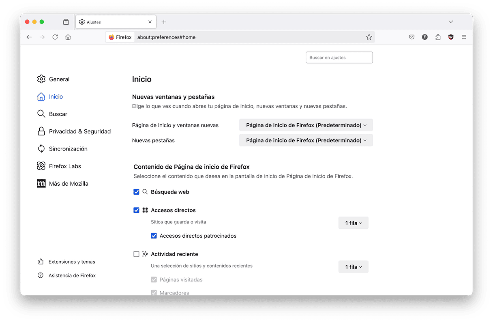This screenshot has width=493, height=322.
Task: Change Accesos directos row count dropdown
Action: pyautogui.click(x=354, y=223)
